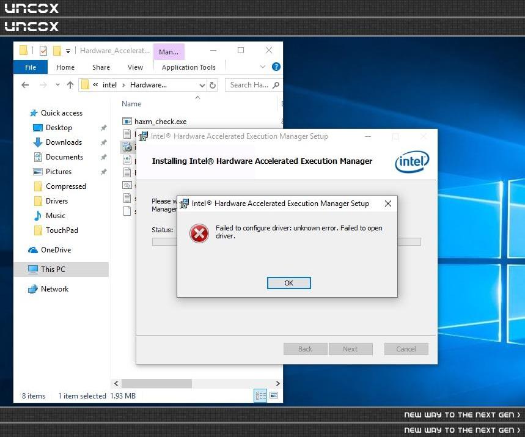Click the horizontal scrollbar right arrow
Image resolution: width=525 pixels, height=437 pixels.
point(277,383)
